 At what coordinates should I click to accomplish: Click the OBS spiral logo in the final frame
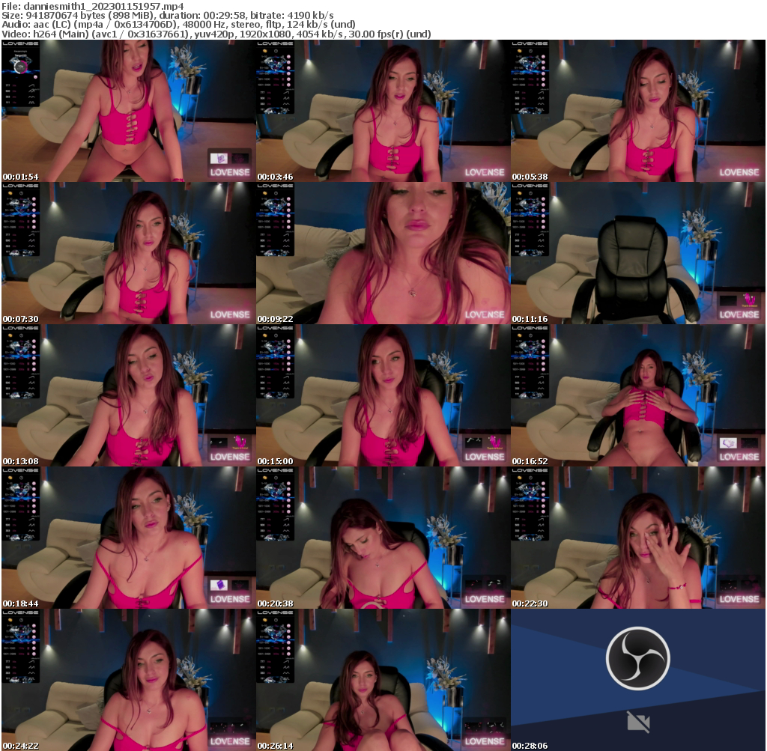[637, 658]
